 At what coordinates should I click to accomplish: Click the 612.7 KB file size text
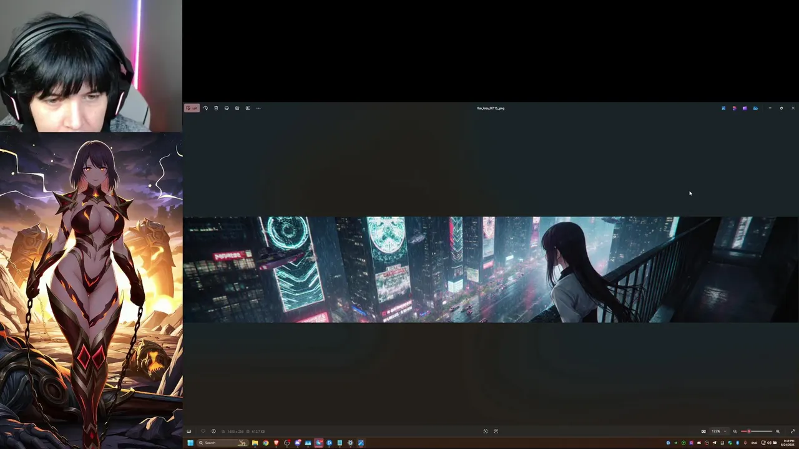(x=258, y=432)
